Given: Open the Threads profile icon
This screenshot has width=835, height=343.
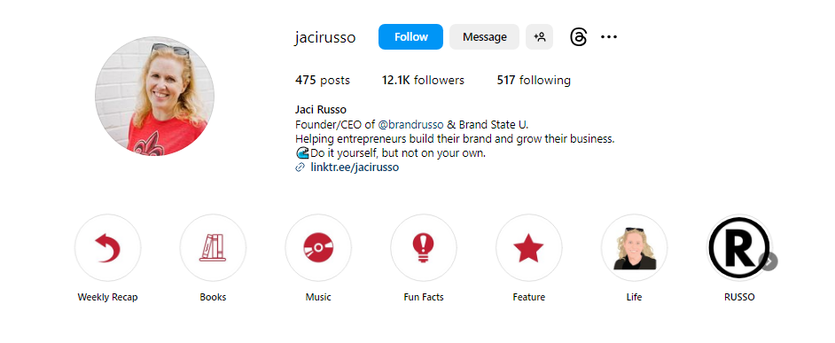Looking at the screenshot, I should click(578, 36).
